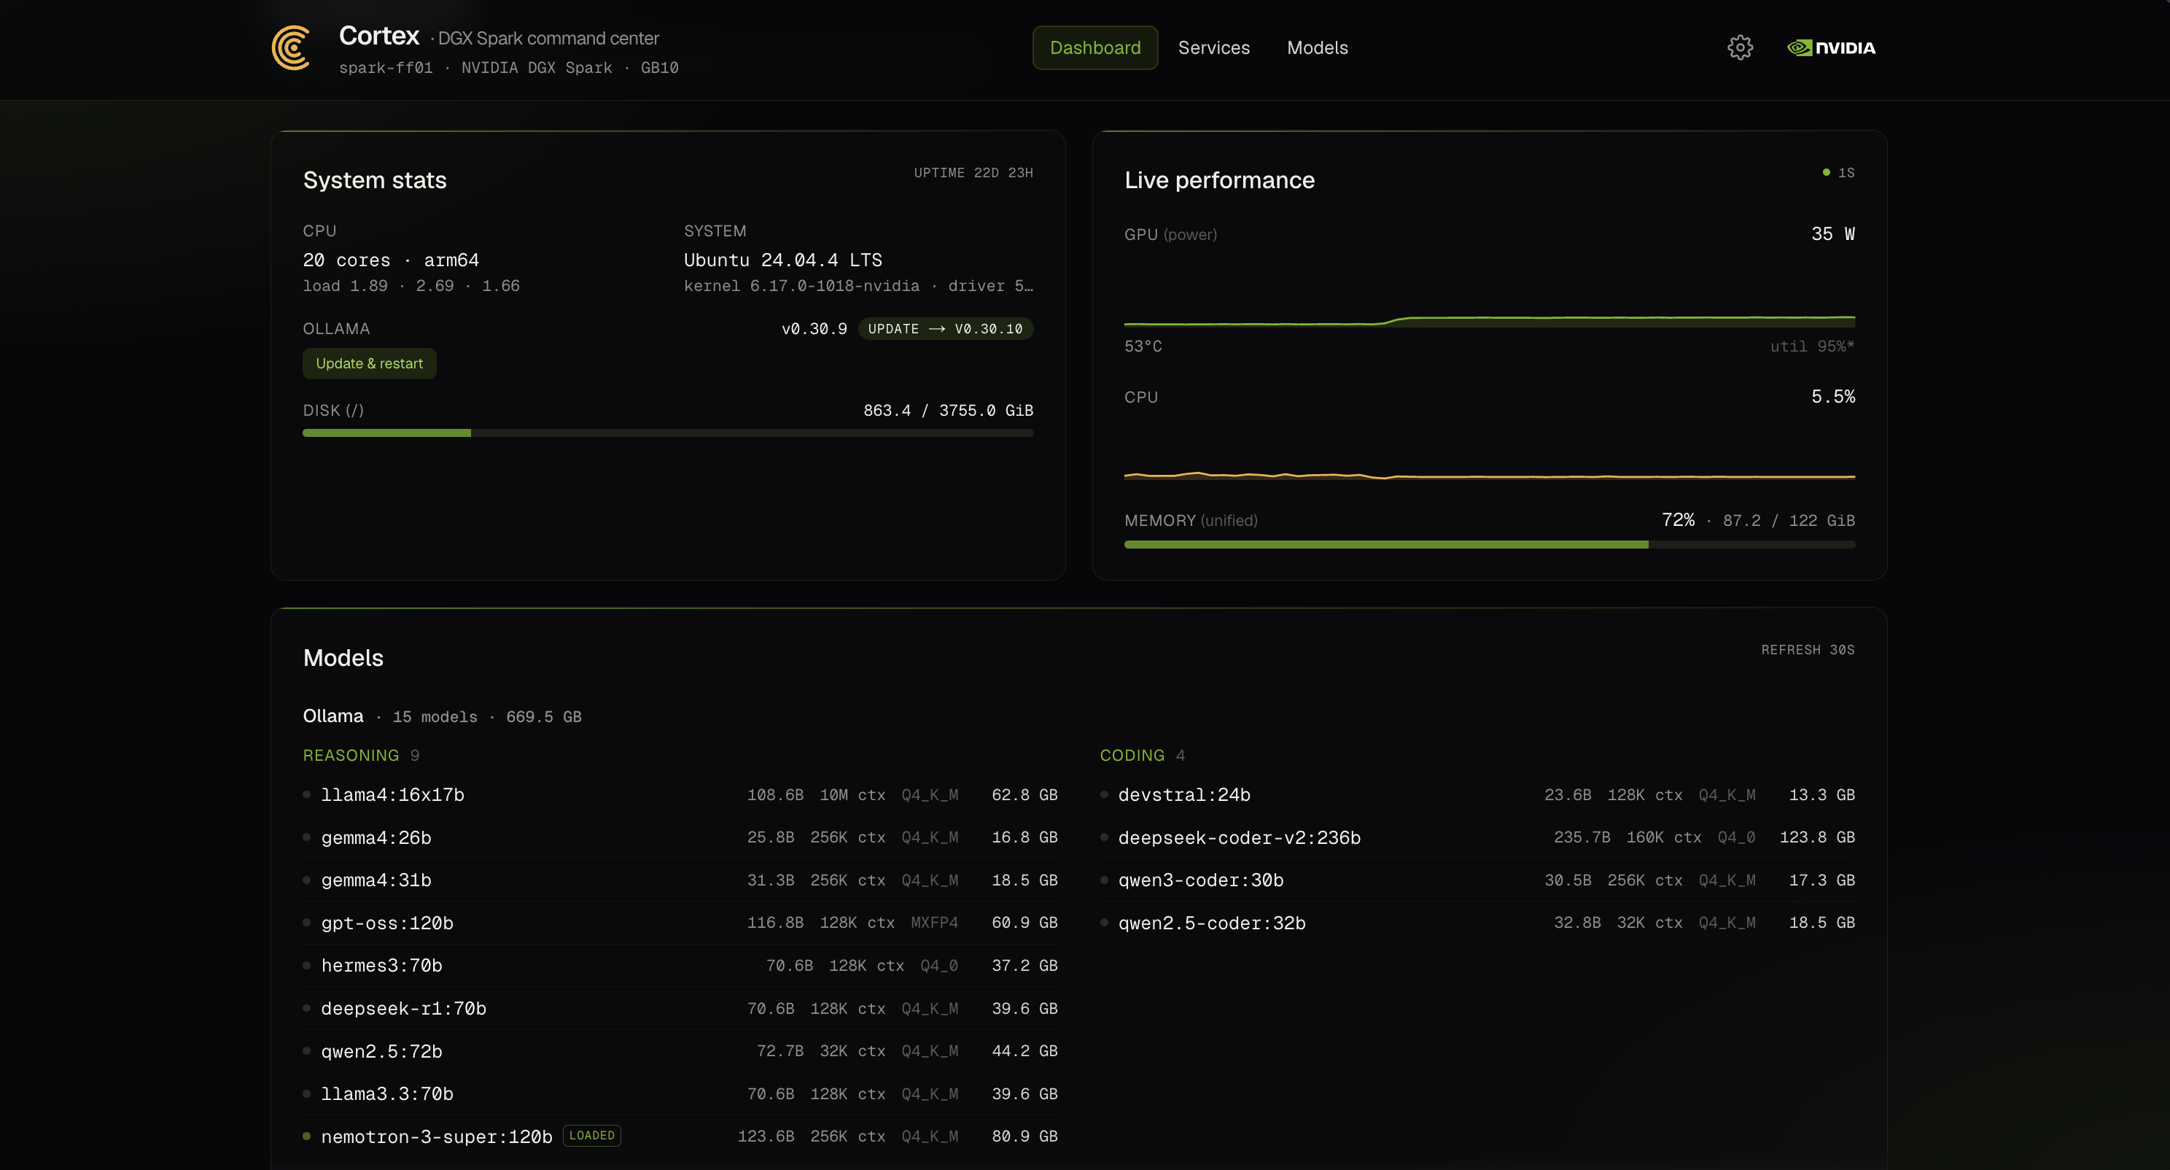This screenshot has width=2170, height=1170.
Task: Click the status dot beside llama4:16x17b
Action: pos(307,795)
